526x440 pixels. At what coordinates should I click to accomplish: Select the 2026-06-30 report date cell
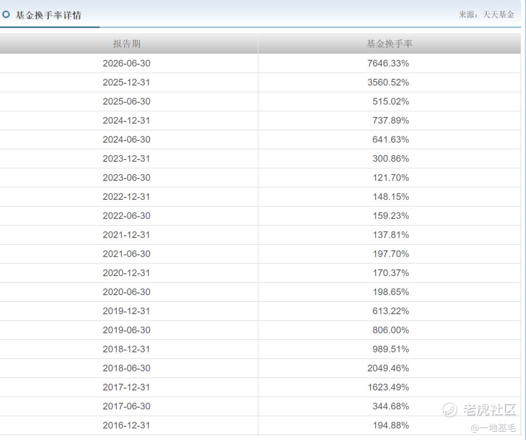point(127,63)
